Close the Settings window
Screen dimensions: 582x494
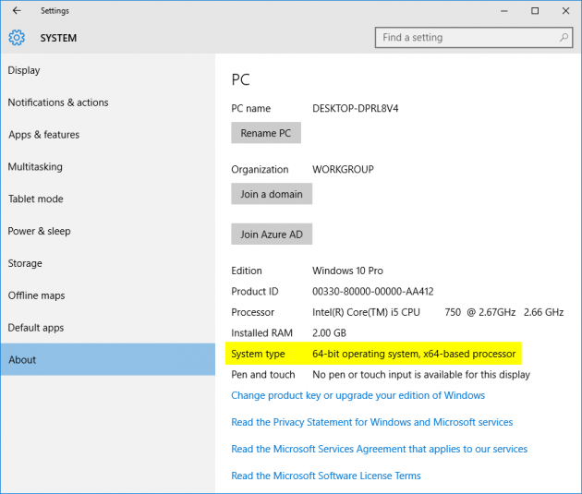tap(565, 11)
